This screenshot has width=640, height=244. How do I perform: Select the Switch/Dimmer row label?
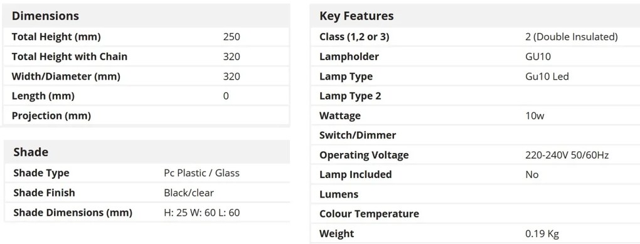358,135
